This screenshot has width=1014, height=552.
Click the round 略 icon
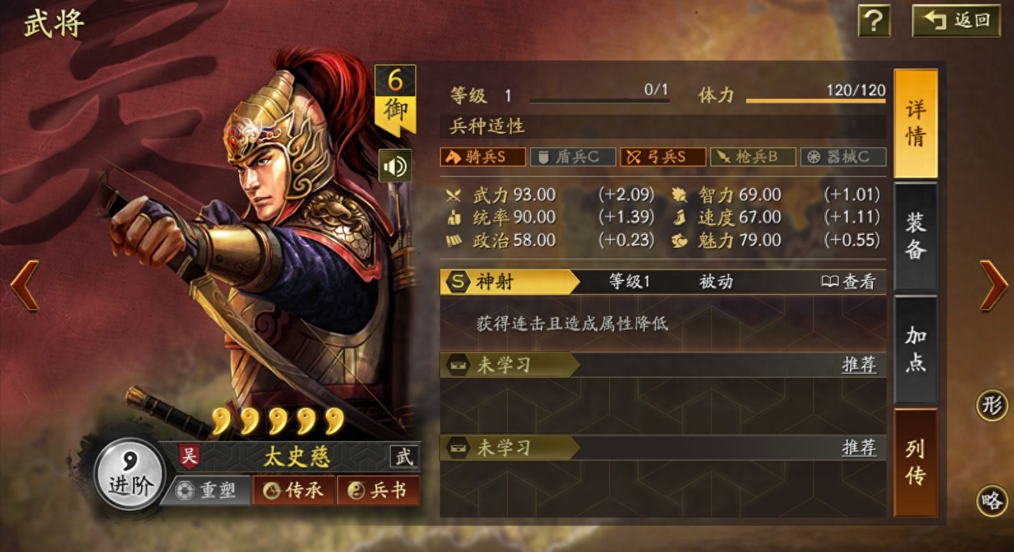click(x=992, y=500)
